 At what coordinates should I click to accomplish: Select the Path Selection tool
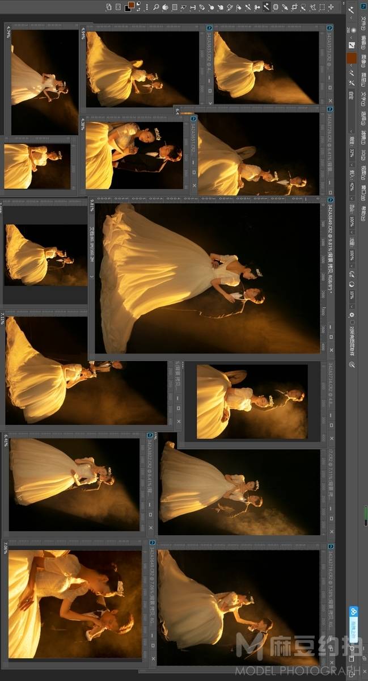point(184,7)
